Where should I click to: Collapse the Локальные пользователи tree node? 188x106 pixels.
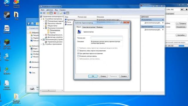point(44,28)
